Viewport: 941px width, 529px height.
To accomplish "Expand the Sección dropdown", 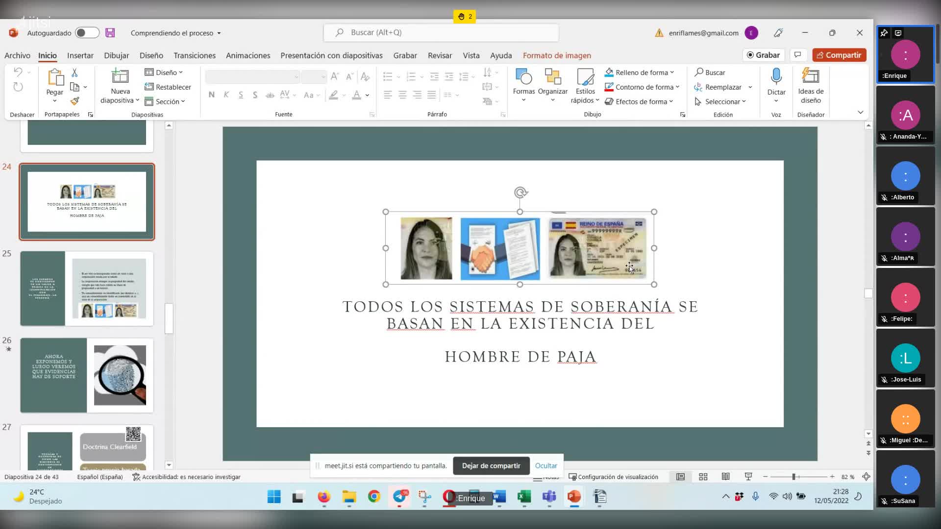I will click(165, 101).
